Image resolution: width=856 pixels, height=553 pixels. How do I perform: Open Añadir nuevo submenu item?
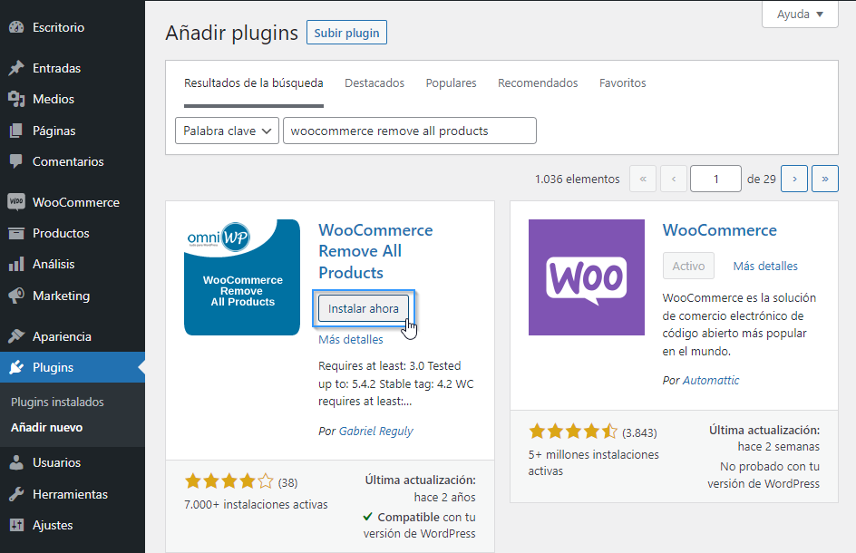point(46,428)
